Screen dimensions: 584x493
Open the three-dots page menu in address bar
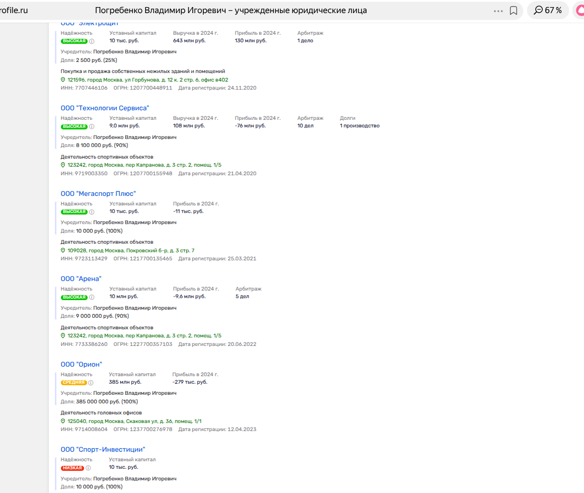click(x=498, y=11)
